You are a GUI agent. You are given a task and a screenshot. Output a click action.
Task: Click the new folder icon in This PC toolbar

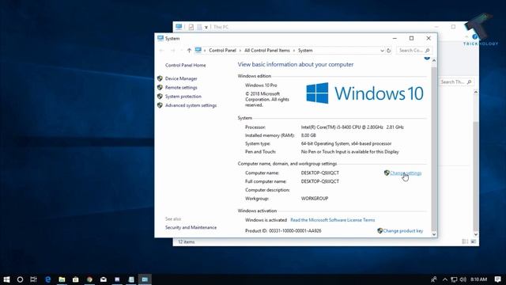199,27
